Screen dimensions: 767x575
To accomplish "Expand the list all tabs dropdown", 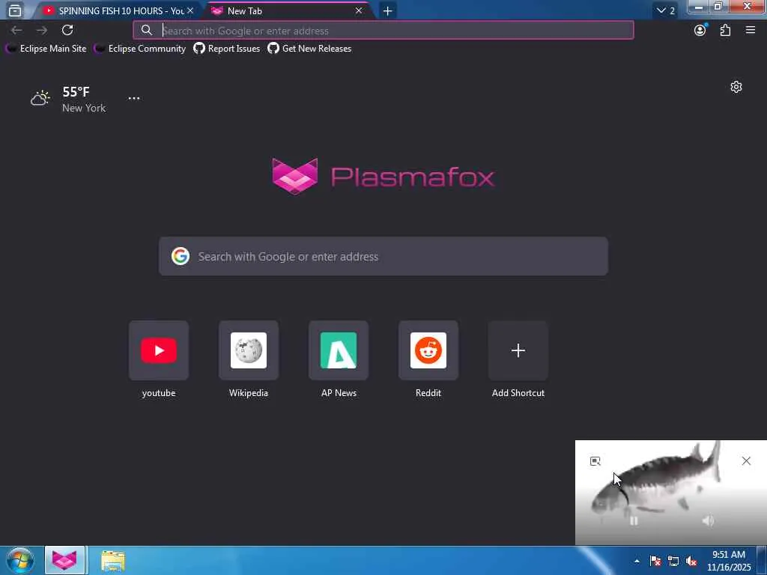I will [665, 10].
